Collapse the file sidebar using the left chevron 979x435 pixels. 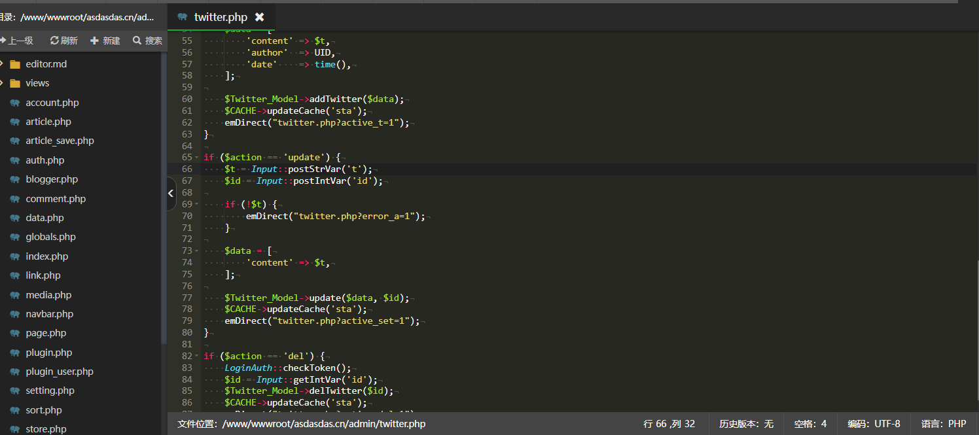coord(170,194)
